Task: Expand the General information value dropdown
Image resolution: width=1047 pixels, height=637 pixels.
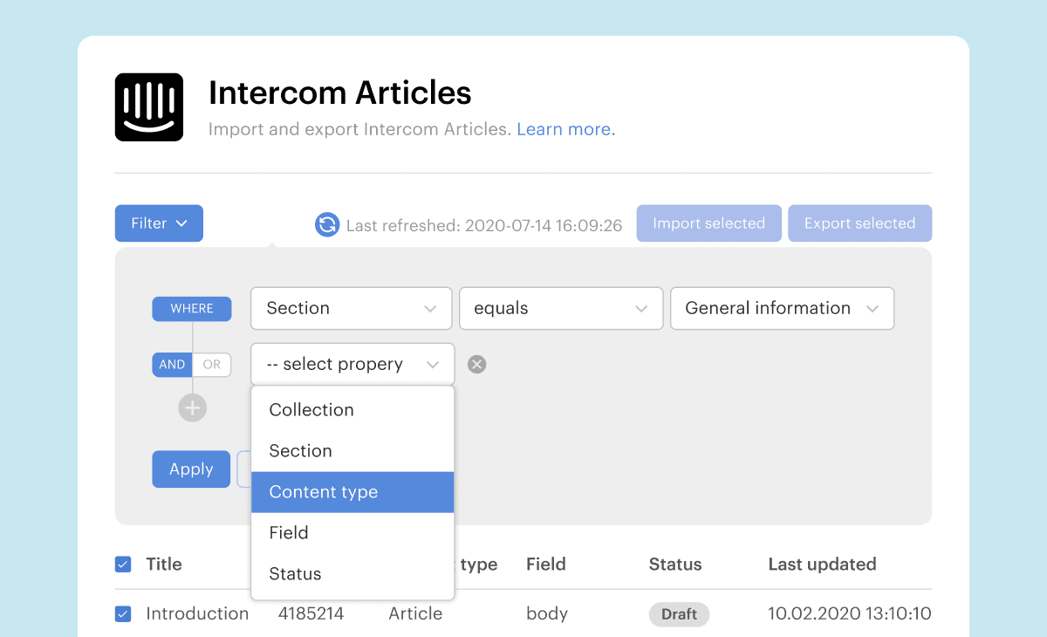Action: click(x=782, y=308)
